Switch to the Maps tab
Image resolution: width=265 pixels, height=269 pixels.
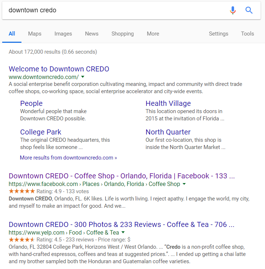tap(35, 34)
